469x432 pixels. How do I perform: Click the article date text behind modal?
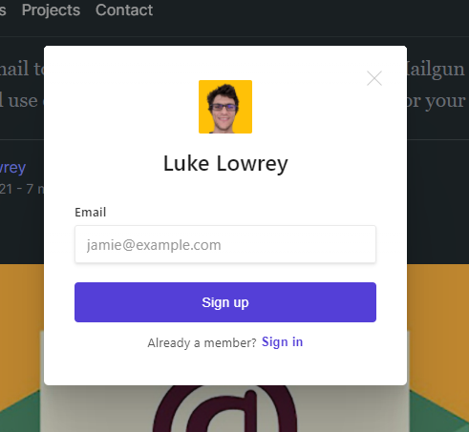[22, 189]
